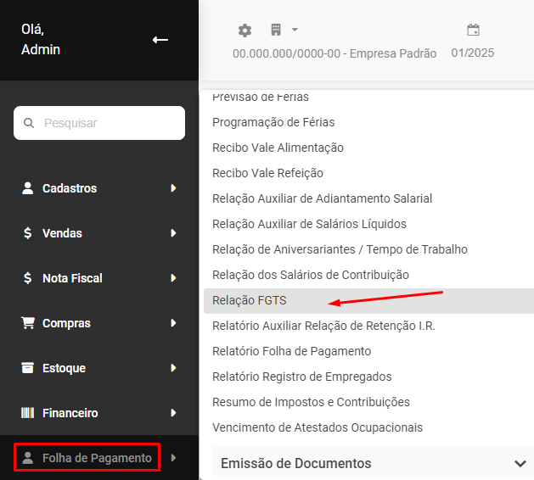Expand Folha de Pagamento submenu arrow
Image resolution: width=534 pixels, height=480 pixels.
(173, 458)
